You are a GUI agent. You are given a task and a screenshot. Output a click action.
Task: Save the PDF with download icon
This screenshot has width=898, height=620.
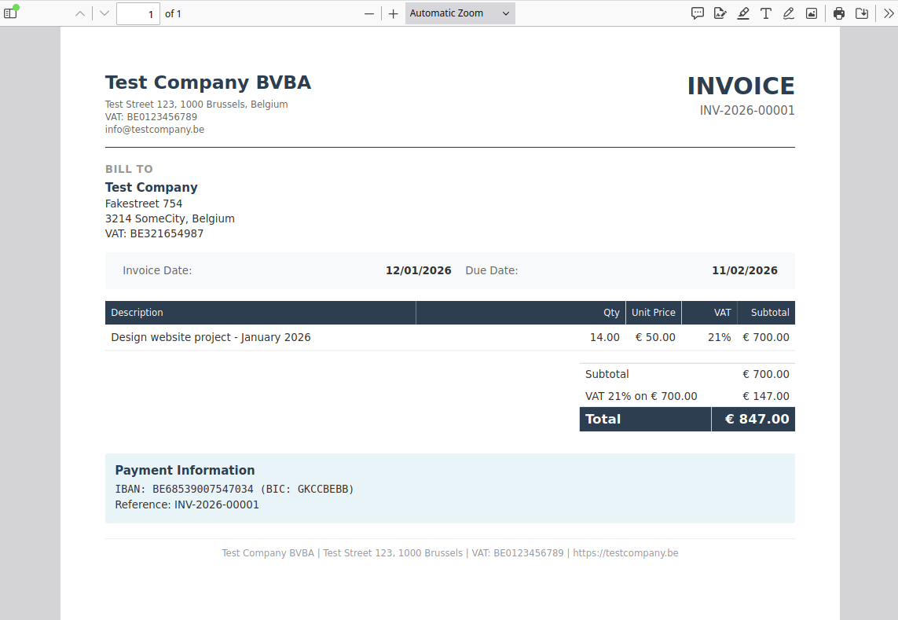click(862, 13)
